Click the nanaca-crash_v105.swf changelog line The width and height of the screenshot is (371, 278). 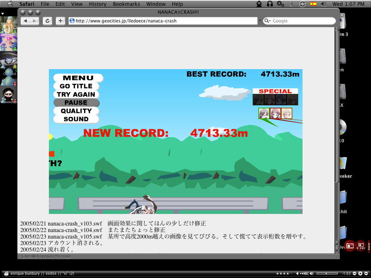pyautogui.click(x=163, y=237)
